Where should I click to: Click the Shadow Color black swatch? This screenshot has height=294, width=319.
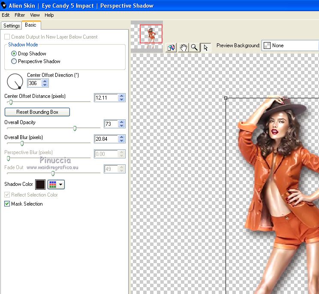pos(40,185)
